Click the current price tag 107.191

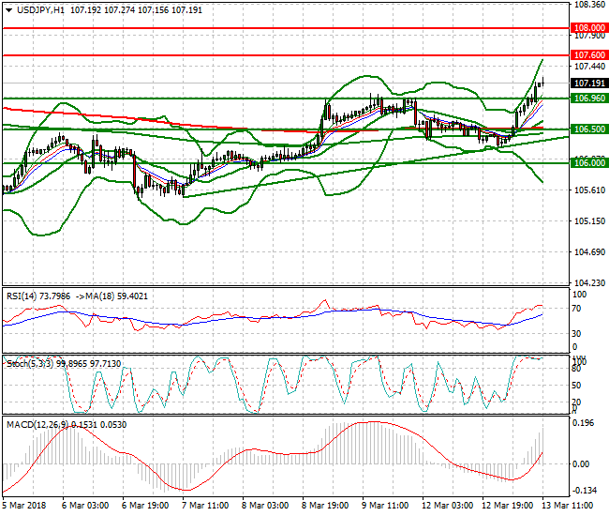click(589, 83)
